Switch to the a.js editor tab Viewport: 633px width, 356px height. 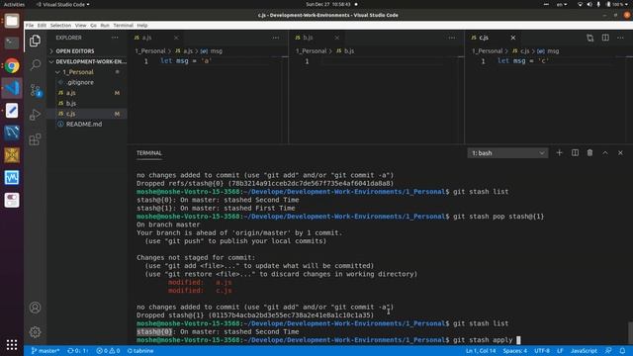tap(147, 38)
